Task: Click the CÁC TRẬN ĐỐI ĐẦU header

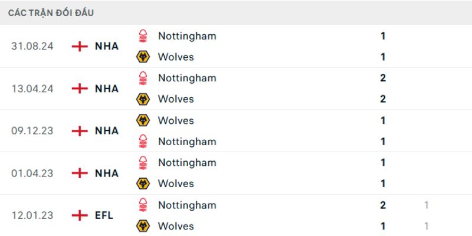Action: pyautogui.click(x=51, y=12)
